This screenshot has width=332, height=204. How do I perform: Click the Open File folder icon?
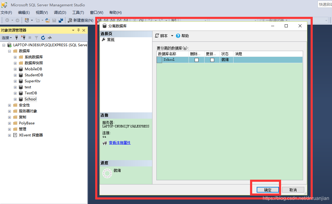[48, 20]
